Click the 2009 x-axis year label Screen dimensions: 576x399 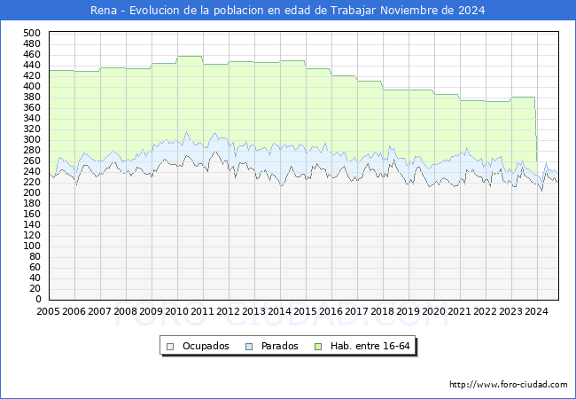[x=151, y=311]
